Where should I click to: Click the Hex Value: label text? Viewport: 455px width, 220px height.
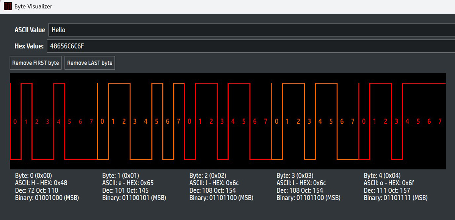pos(29,46)
